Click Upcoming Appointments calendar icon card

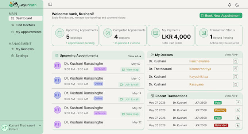click(59, 33)
